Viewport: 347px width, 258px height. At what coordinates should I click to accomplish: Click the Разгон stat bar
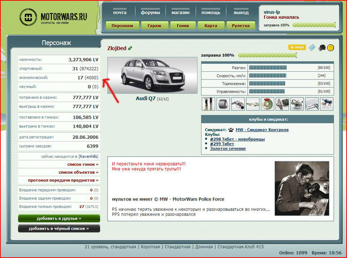[268, 68]
